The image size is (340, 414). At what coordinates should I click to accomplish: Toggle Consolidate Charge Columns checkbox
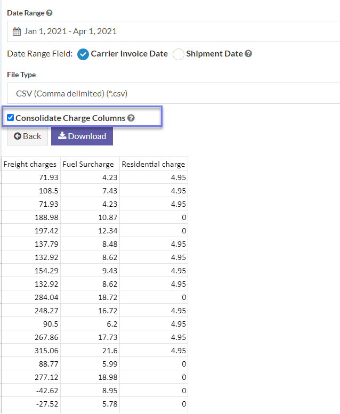click(10, 118)
